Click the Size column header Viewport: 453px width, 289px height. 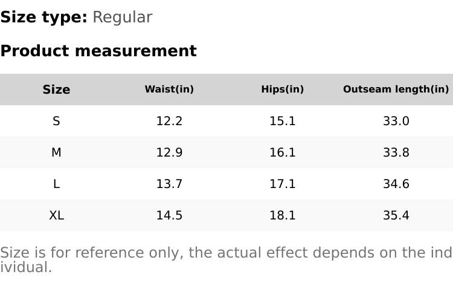[56, 89]
